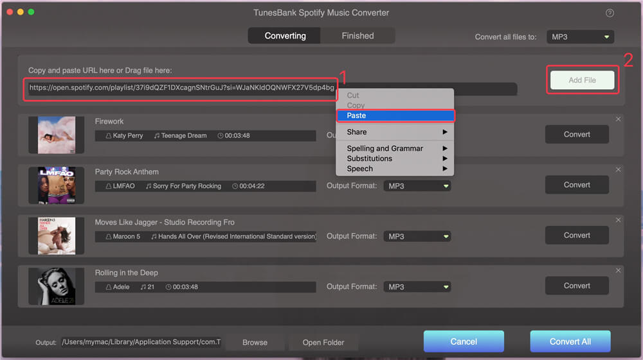Click the Convert All button
This screenshot has width=643, height=360.
[570, 341]
